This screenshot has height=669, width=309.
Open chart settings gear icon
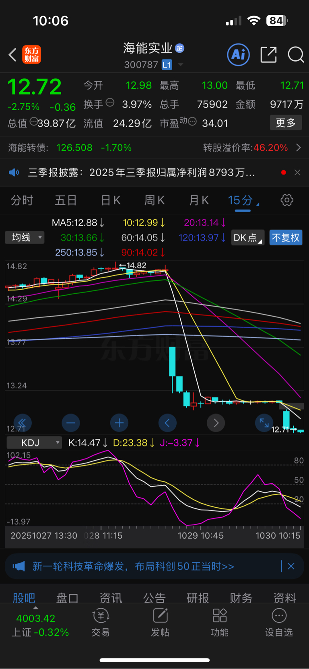287,200
